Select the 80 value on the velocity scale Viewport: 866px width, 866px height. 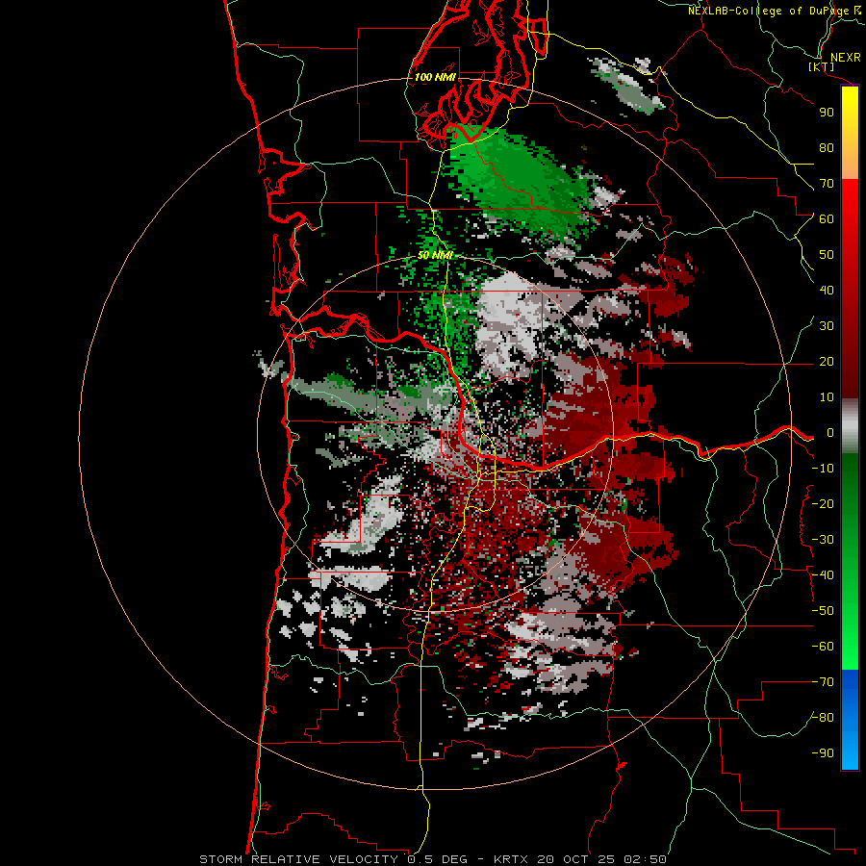click(827, 147)
